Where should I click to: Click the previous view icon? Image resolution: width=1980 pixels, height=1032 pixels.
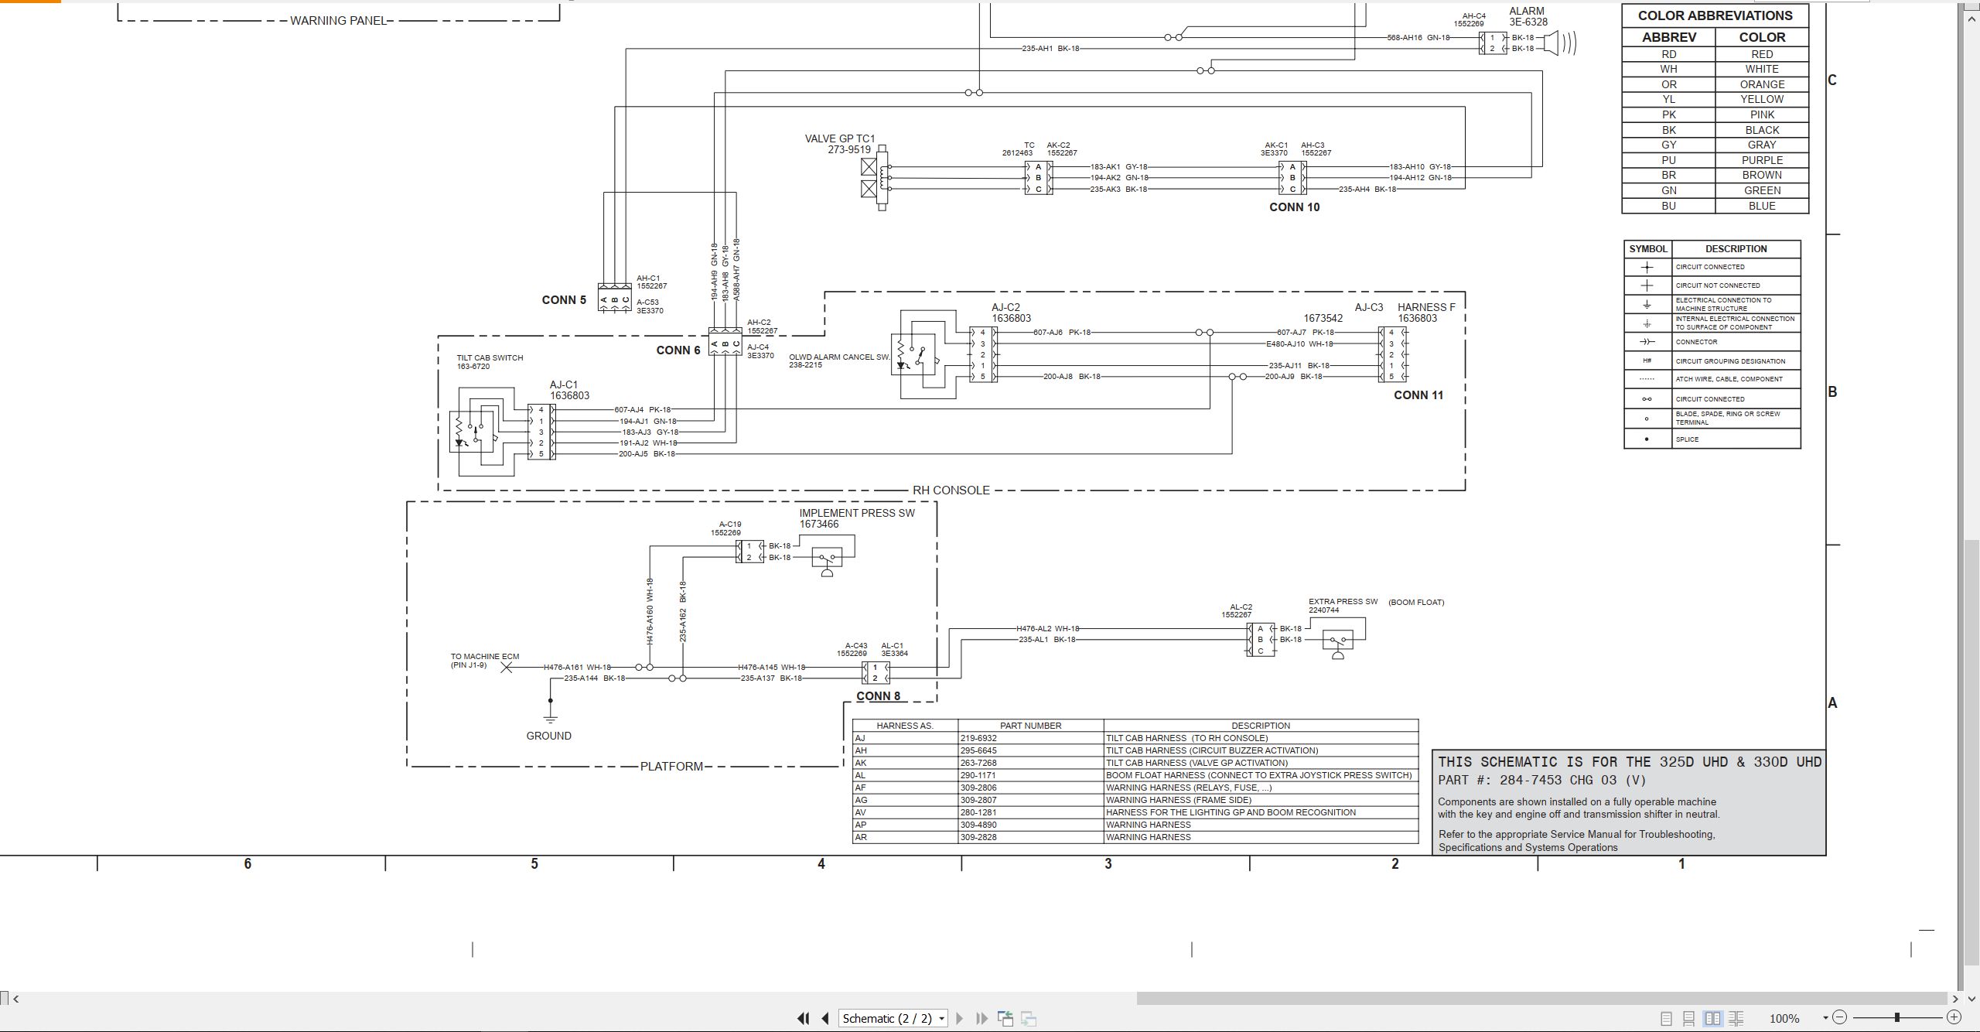pyautogui.click(x=1005, y=1019)
